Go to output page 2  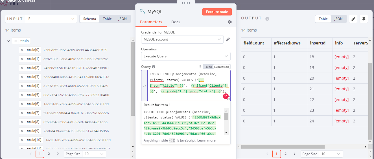tap(285, 154)
